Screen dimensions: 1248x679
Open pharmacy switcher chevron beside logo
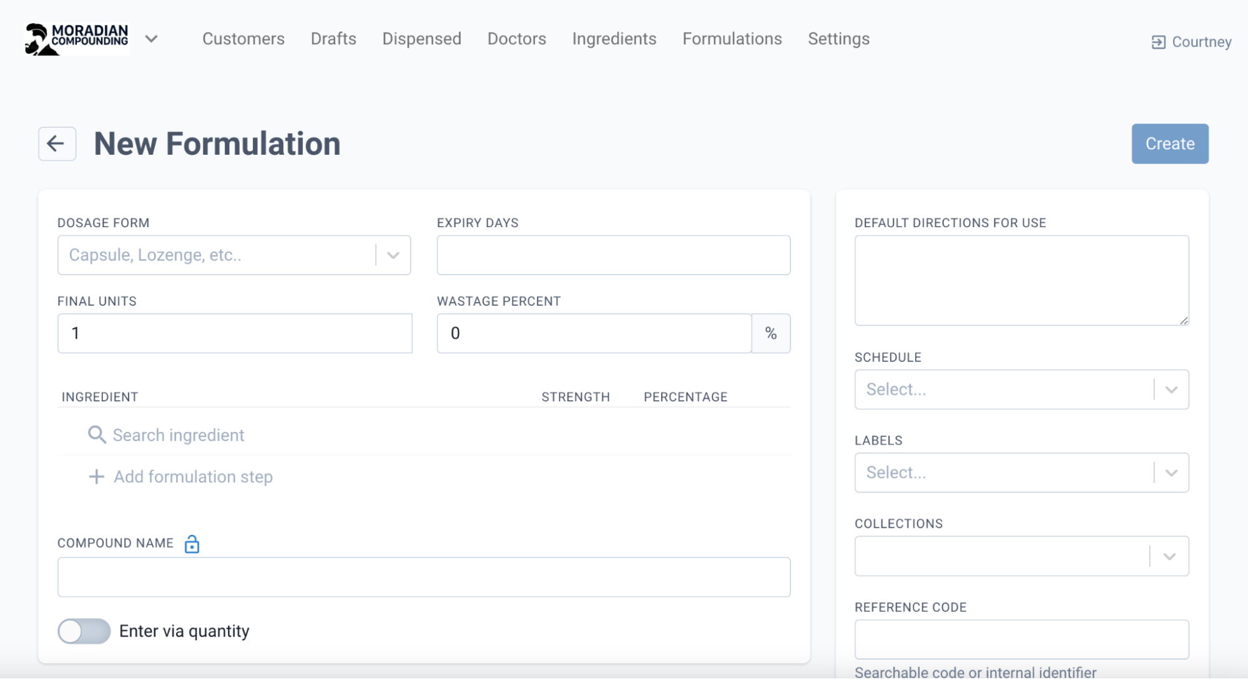(151, 39)
